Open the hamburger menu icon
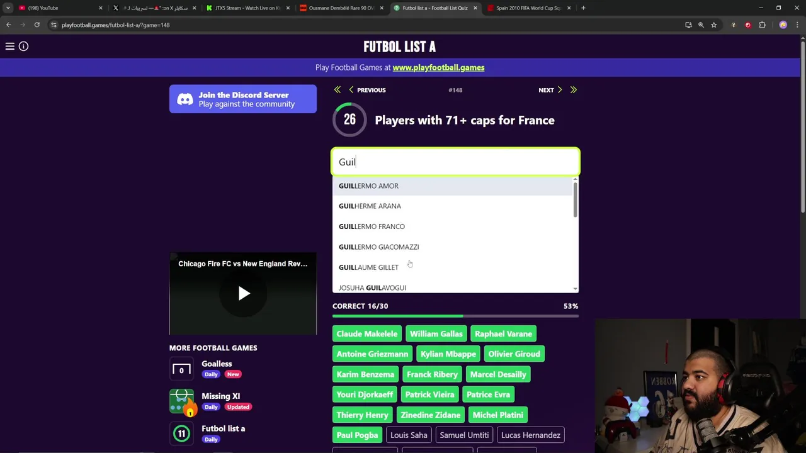806x453 pixels. (x=10, y=46)
